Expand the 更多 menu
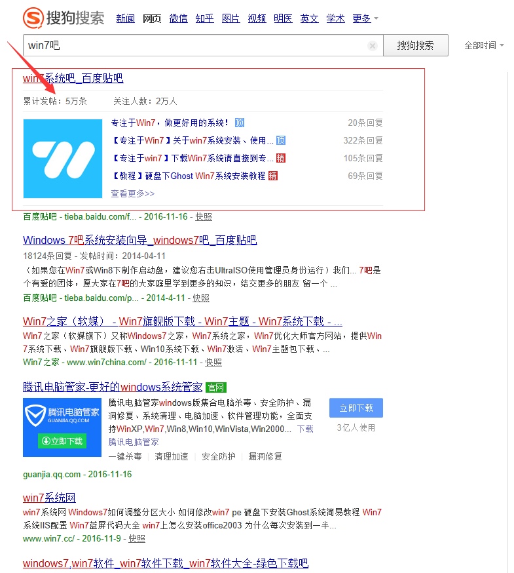 [365, 18]
